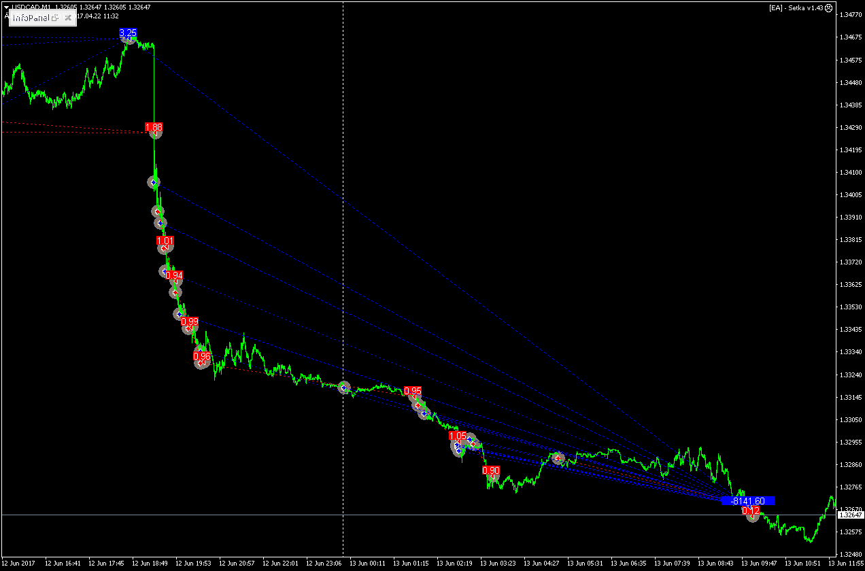Select the red 0.95 order label
This screenshot has height=571, width=865.
tap(413, 391)
